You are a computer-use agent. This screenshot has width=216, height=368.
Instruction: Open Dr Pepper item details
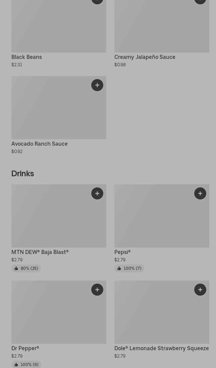25,348
